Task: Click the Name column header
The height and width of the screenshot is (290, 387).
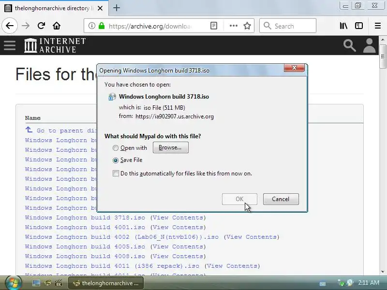Action: [32, 118]
